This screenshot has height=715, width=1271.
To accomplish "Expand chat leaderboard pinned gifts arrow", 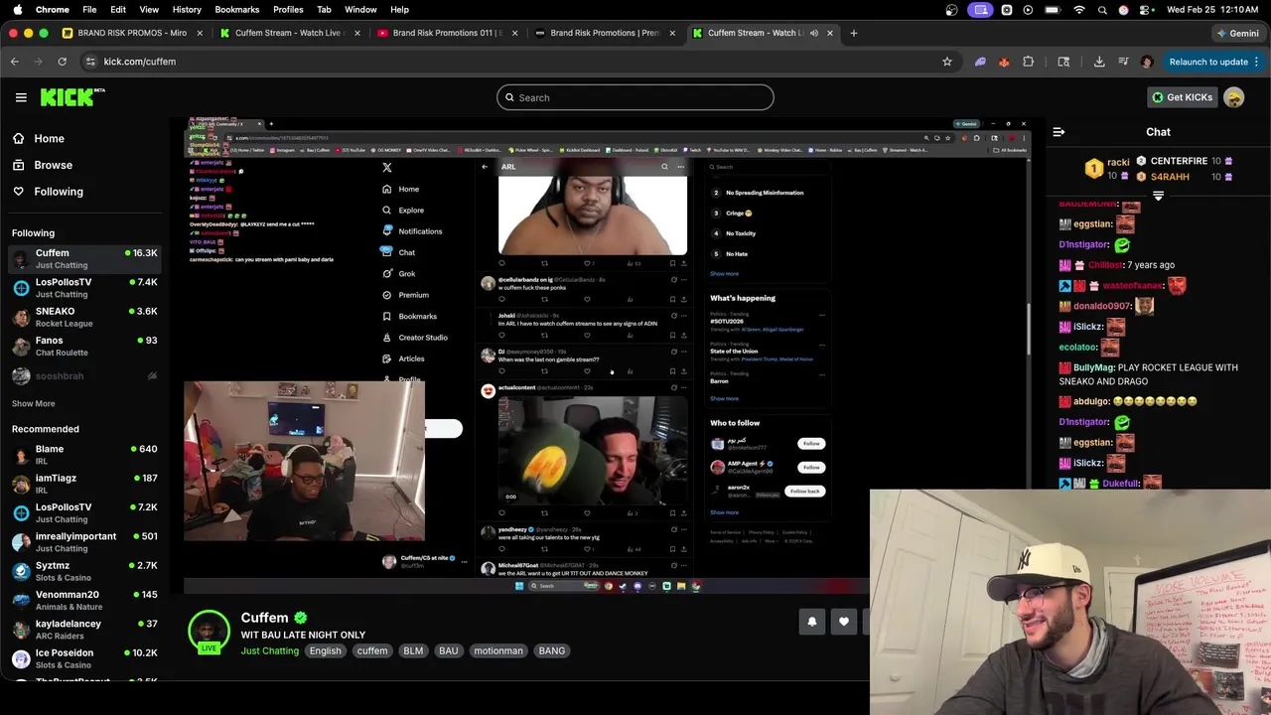I will [x=1158, y=196].
